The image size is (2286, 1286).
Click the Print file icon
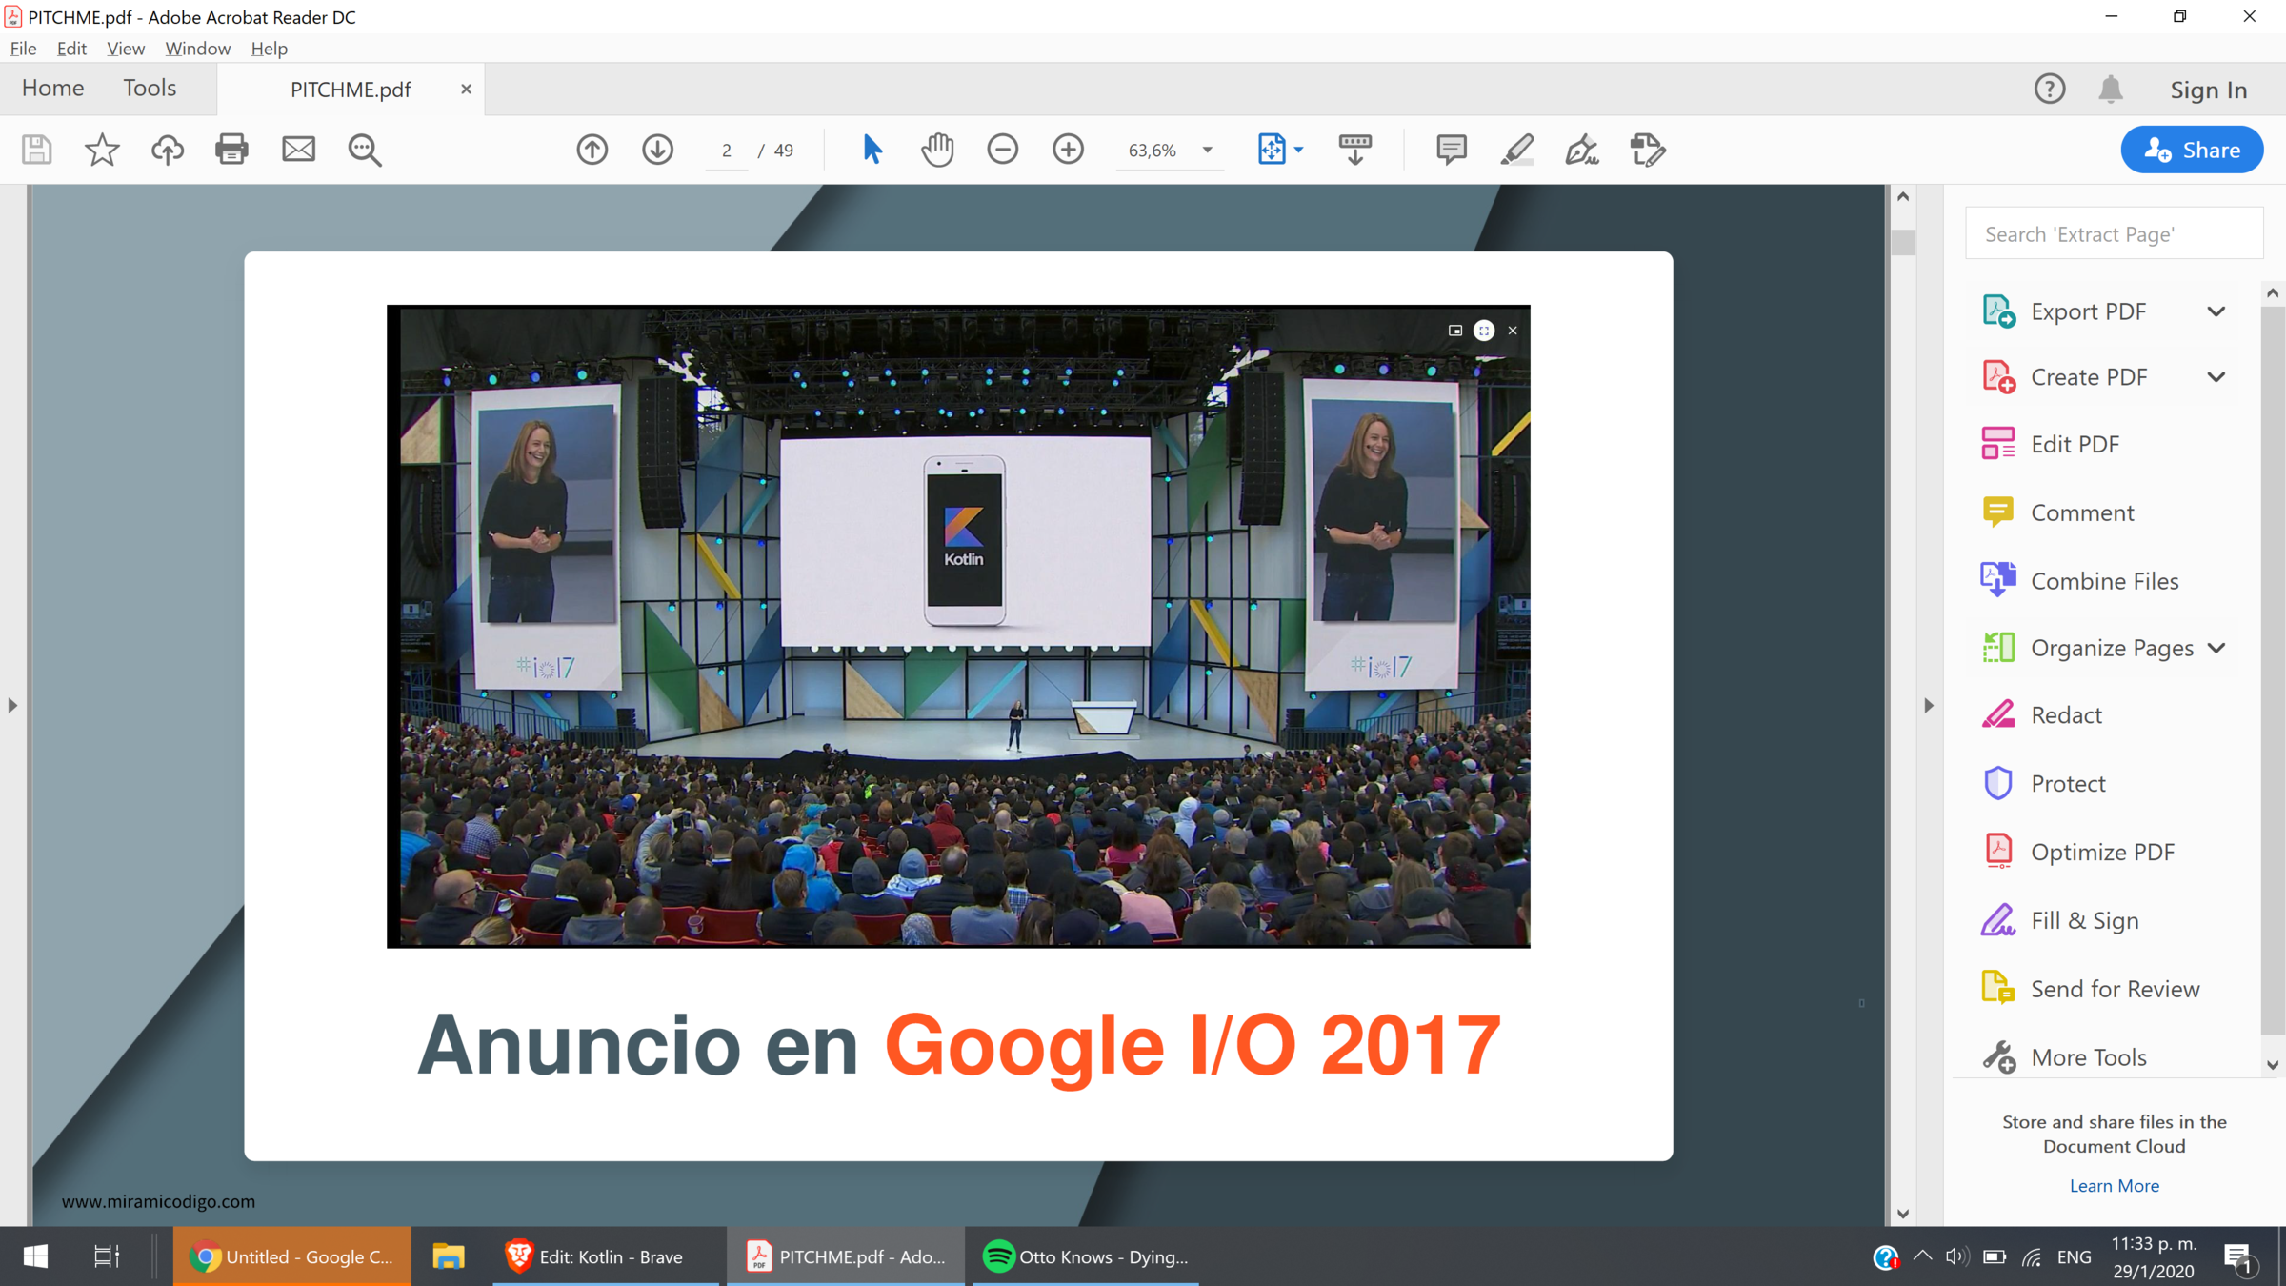pos(231,150)
